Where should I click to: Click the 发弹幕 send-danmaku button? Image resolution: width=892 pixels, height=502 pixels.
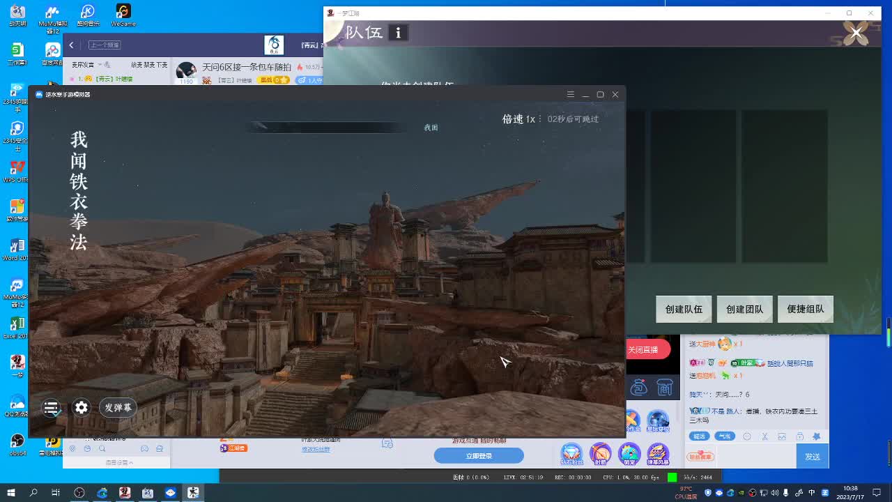tap(118, 408)
